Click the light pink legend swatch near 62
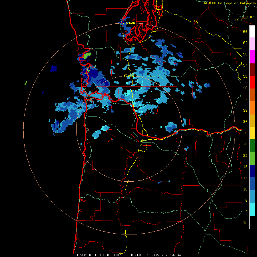The height and width of the screenshot is (257, 257). (x=252, y=44)
